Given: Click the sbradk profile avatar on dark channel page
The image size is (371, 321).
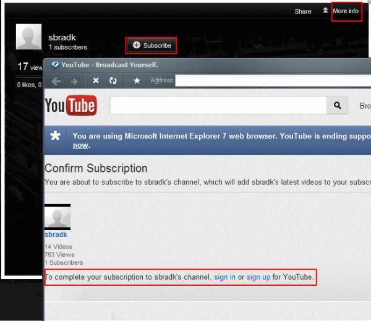Looking at the screenshot, I should [x=28, y=36].
